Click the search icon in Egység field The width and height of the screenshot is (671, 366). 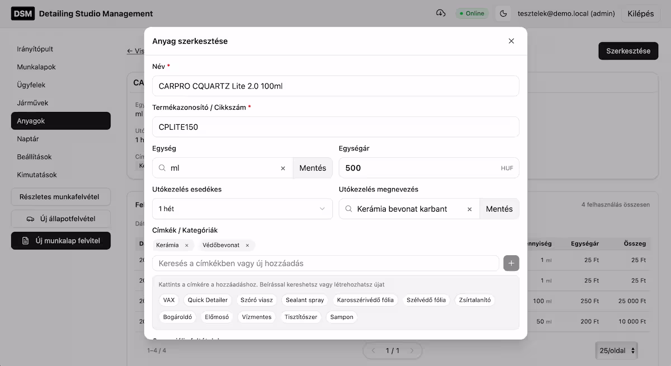(162, 168)
